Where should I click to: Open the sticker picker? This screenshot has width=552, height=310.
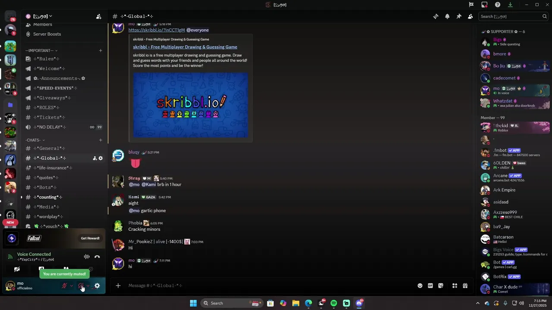pyautogui.click(x=441, y=285)
